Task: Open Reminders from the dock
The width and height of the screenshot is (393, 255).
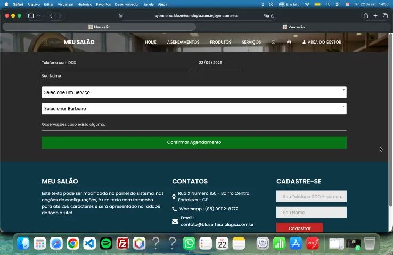Action: (205, 243)
